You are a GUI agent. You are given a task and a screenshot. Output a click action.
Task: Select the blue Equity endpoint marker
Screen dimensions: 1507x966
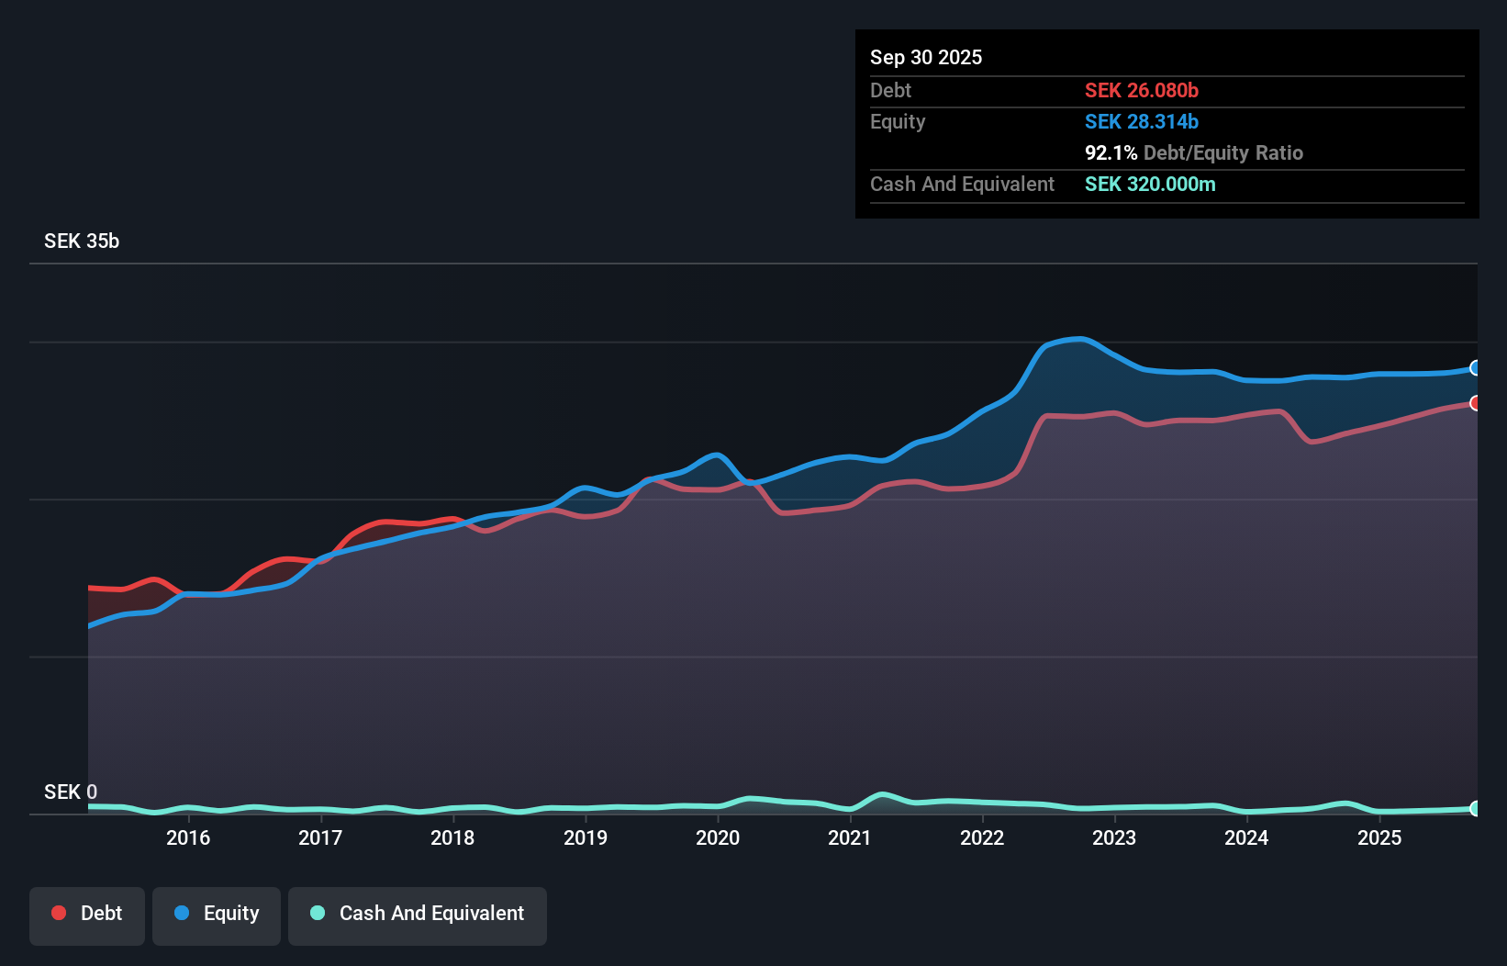coord(1476,368)
